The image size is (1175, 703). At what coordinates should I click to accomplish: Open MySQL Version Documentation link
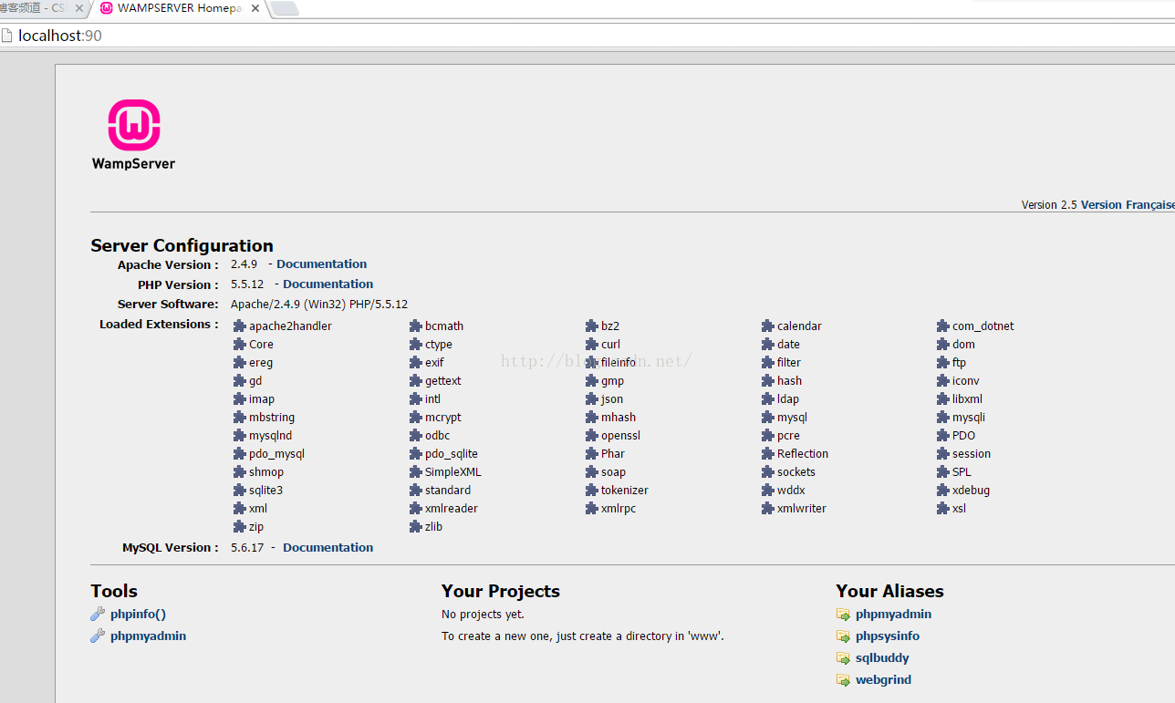pyautogui.click(x=328, y=547)
